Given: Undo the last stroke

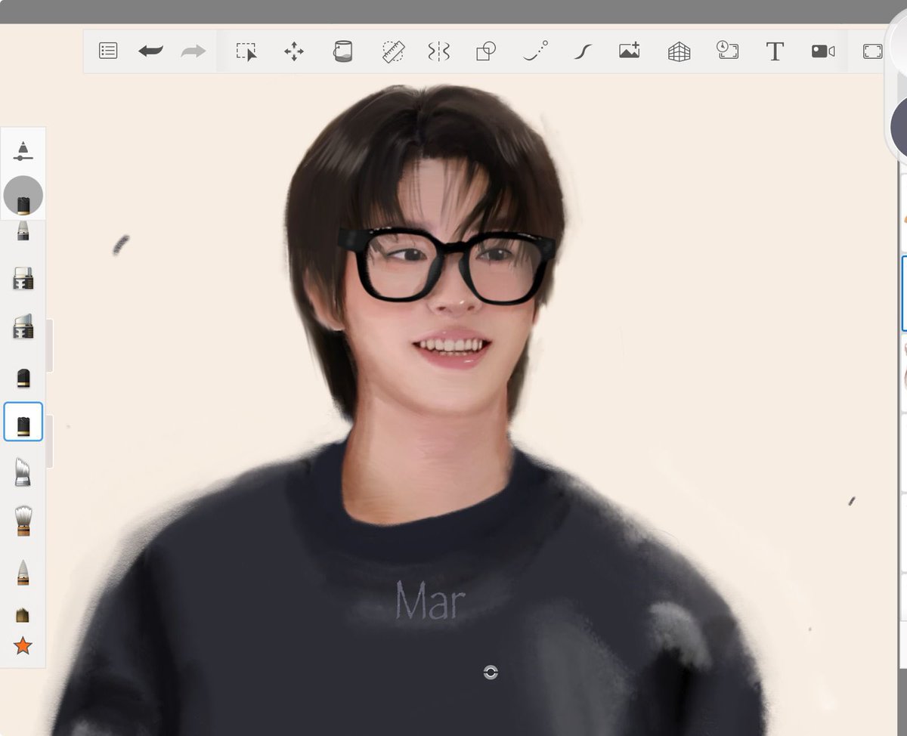Looking at the screenshot, I should (x=150, y=51).
